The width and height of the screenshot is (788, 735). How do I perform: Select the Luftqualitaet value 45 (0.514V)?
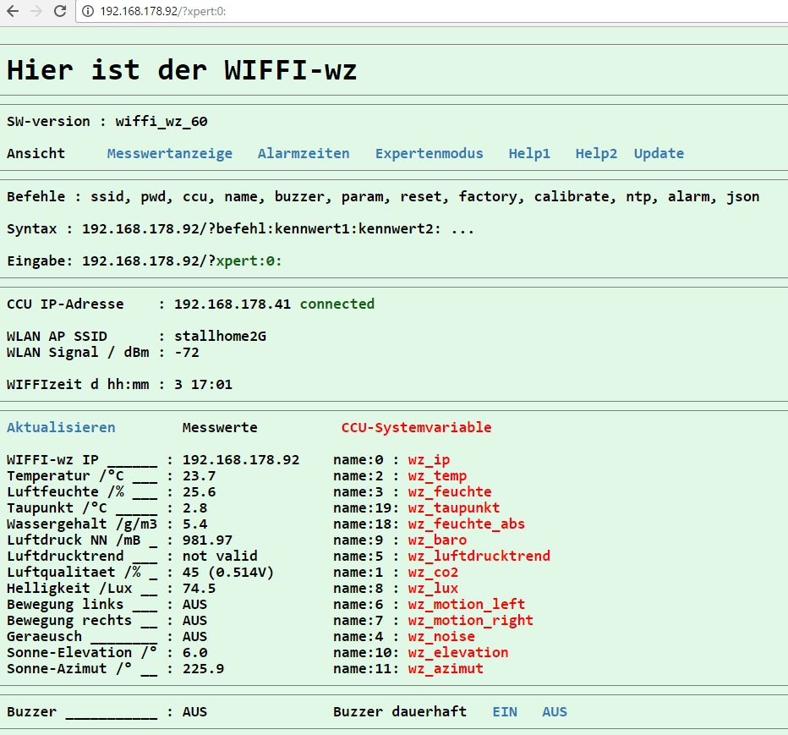tap(228, 572)
